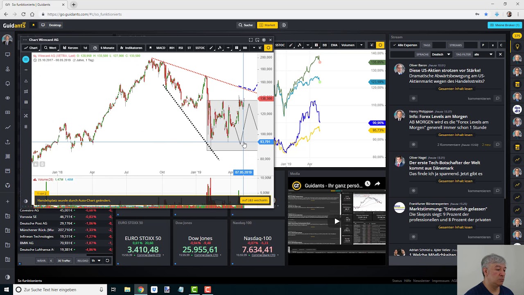Toggle the EMA indicator in background chart
The image size is (524, 295).
point(334,45)
